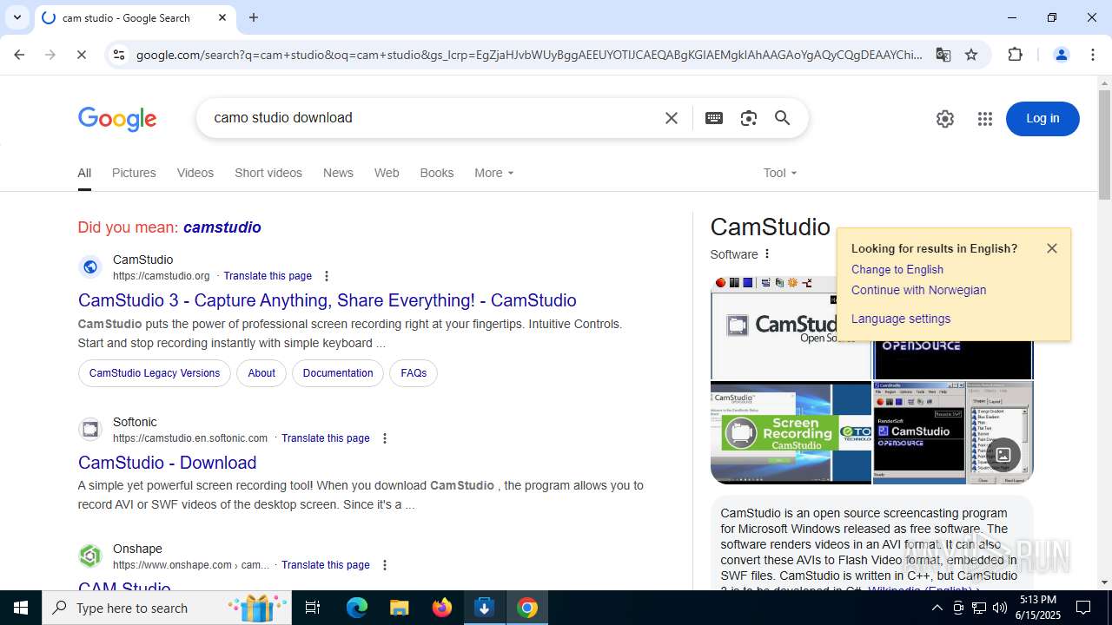Submit search with magnifier icon
Screen dimensions: 1112x625
pos(782,118)
